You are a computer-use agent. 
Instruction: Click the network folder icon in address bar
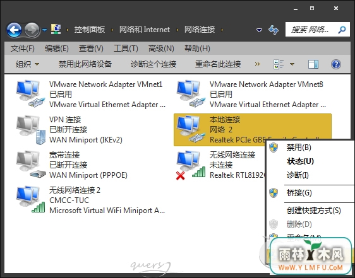coord(56,29)
